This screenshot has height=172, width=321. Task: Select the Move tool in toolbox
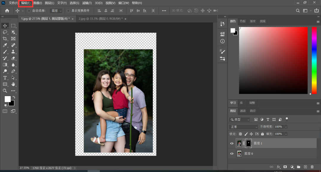5,26
